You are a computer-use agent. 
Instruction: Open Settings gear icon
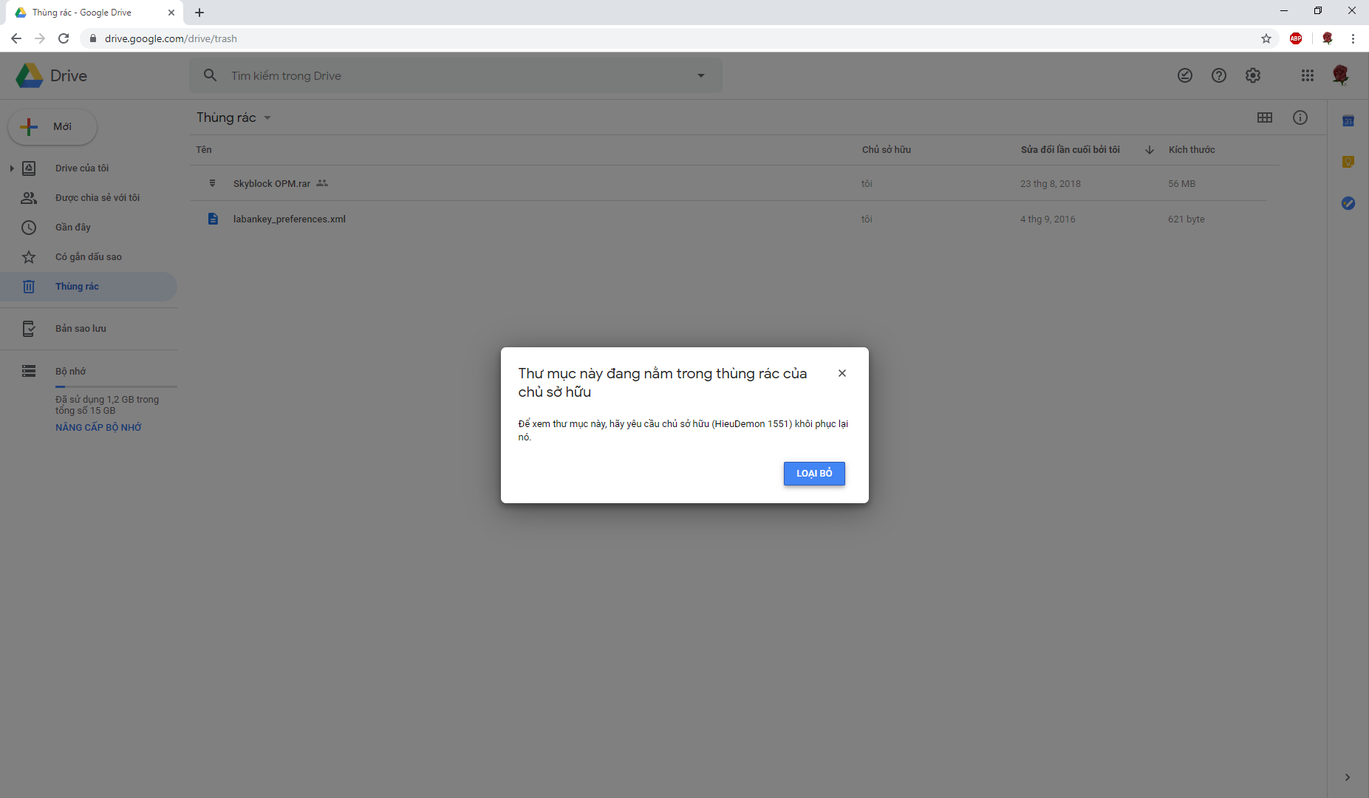point(1253,75)
